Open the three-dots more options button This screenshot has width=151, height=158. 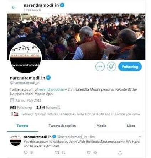click(x=100, y=66)
